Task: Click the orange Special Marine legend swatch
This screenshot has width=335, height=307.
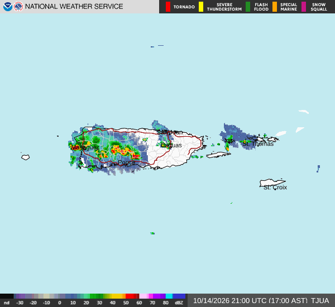Action: (275, 7)
